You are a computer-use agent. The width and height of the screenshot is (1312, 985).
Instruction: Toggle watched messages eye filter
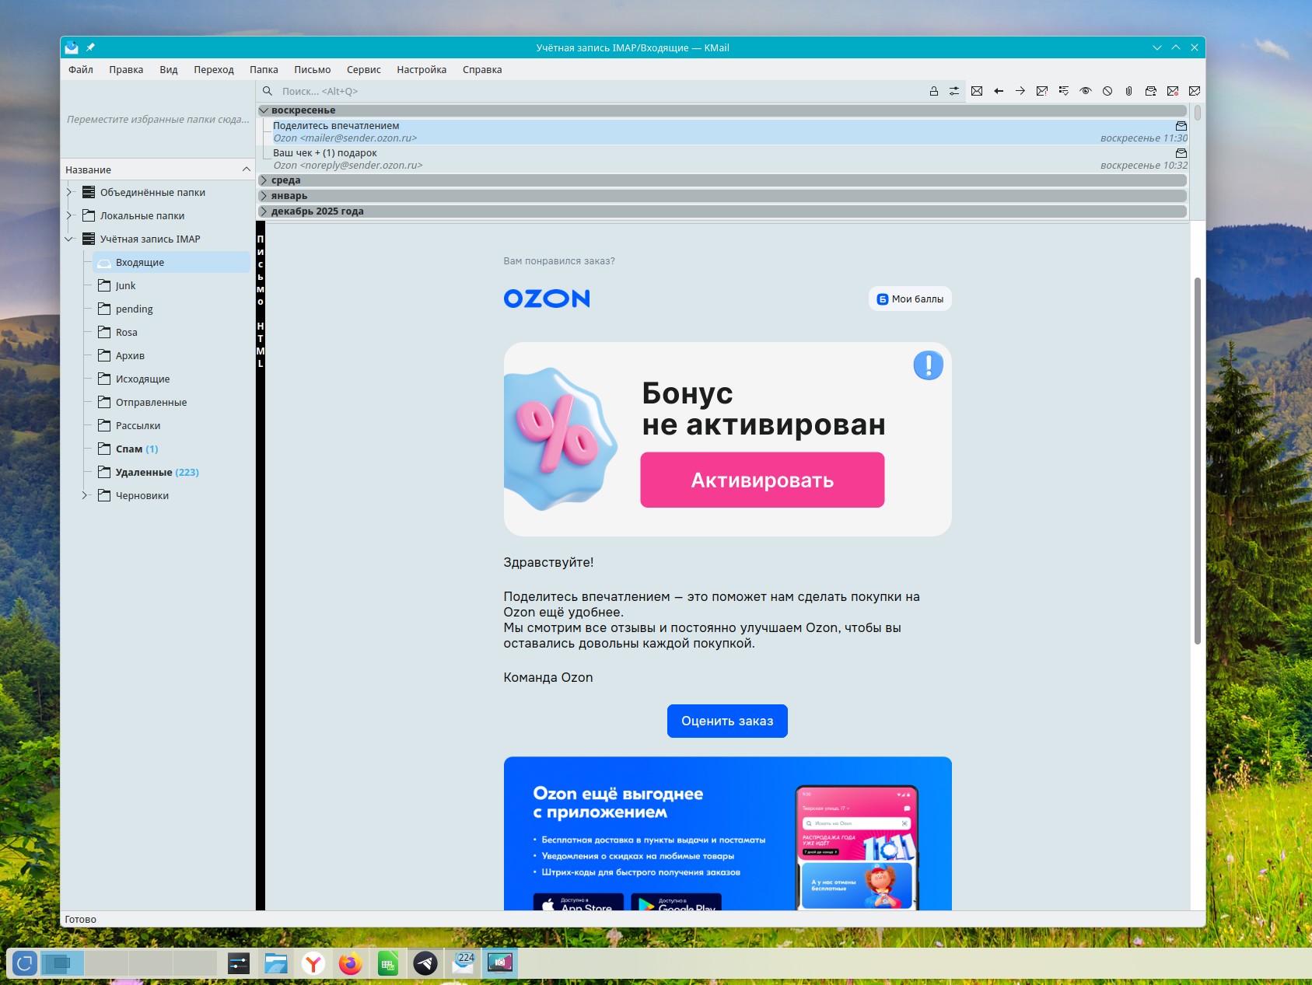[x=1086, y=91]
